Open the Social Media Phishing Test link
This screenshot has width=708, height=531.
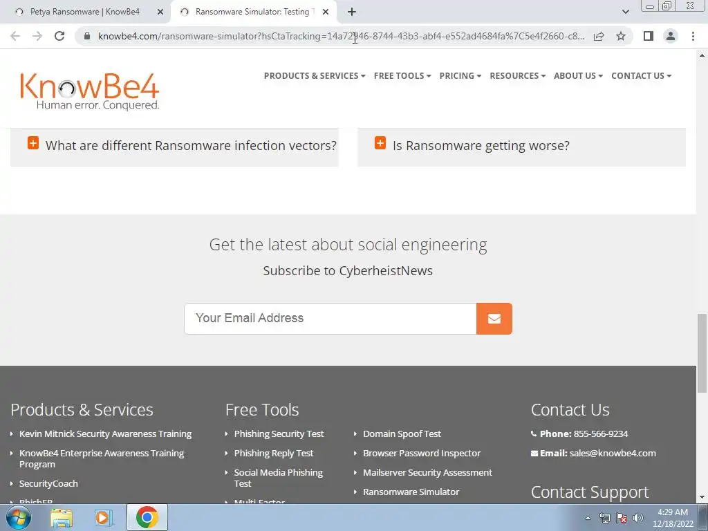[x=278, y=478]
